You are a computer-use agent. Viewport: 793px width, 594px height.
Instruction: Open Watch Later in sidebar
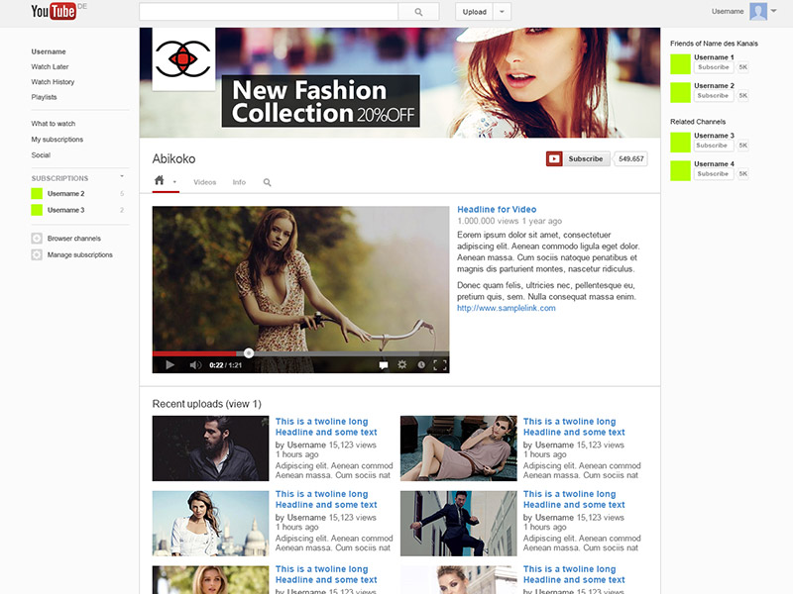pyautogui.click(x=50, y=66)
